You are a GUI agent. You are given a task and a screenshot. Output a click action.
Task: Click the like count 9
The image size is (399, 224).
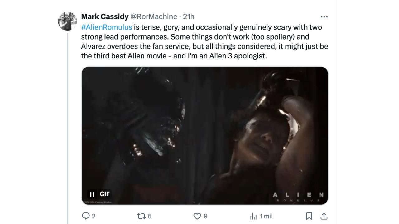(205, 216)
